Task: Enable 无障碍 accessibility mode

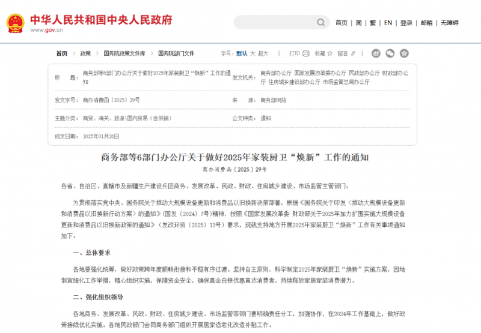Action: pyautogui.click(x=449, y=23)
